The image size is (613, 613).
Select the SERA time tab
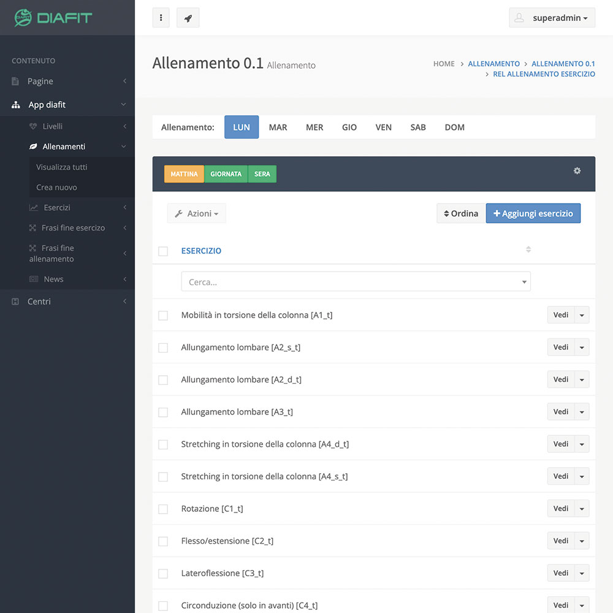click(262, 174)
